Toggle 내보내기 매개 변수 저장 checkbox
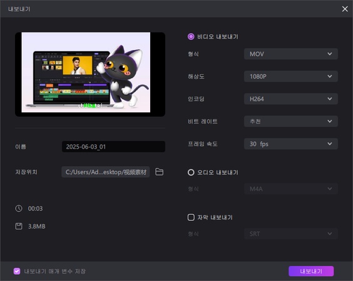Image resolution: width=353 pixels, height=281 pixels. coord(17,271)
